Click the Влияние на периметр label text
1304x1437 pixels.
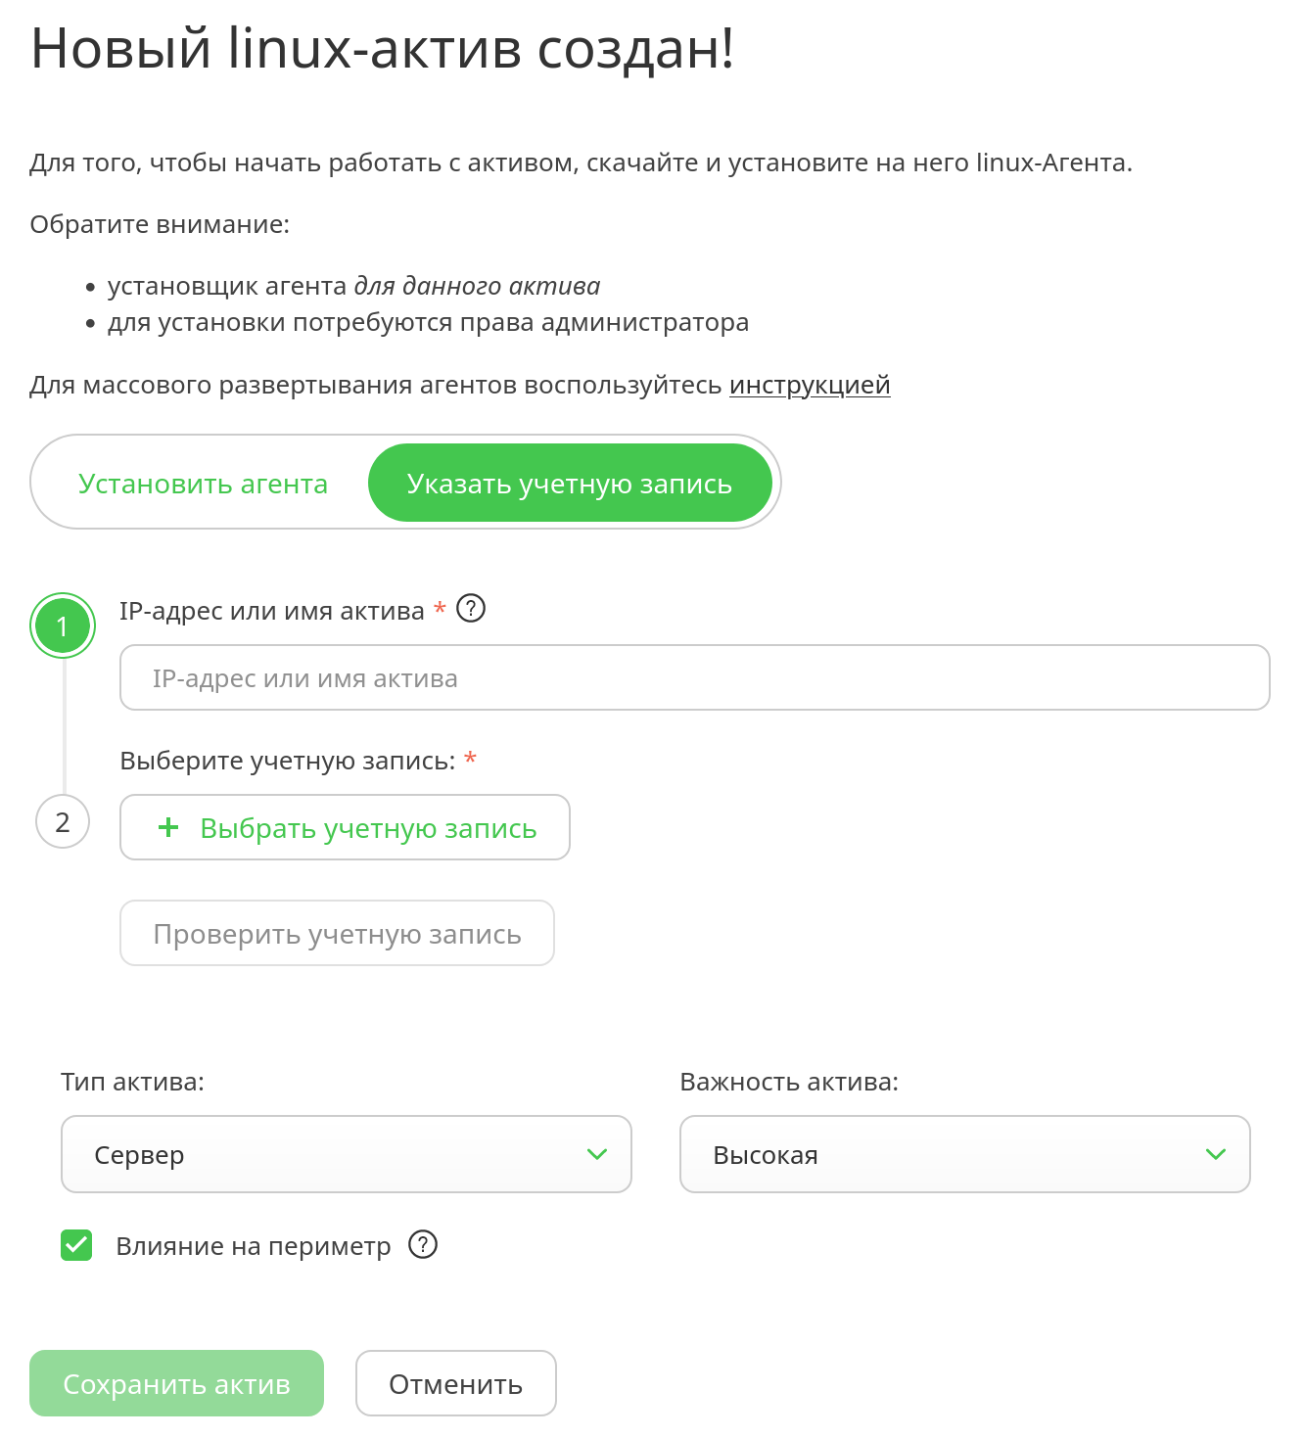[253, 1246]
